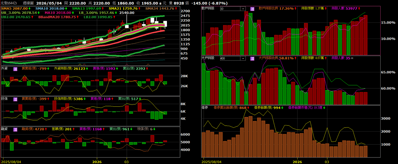Click the 借券賣出餘額(張) 868 value
398x164 pixels.
pos(232,108)
